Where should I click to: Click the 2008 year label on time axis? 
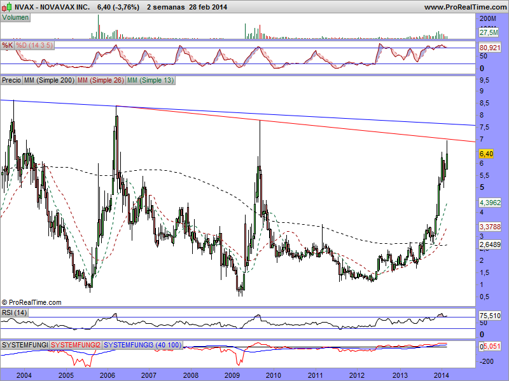(x=190, y=375)
